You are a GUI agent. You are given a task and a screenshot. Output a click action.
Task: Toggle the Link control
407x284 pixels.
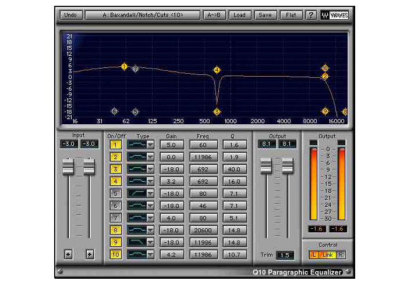click(x=328, y=255)
